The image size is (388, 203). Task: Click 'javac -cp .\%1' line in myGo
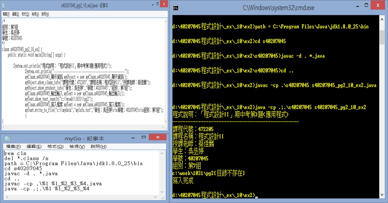(x=53, y=184)
